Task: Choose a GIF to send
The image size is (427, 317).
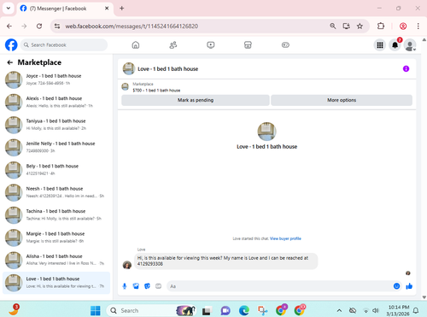Action: tap(158, 286)
